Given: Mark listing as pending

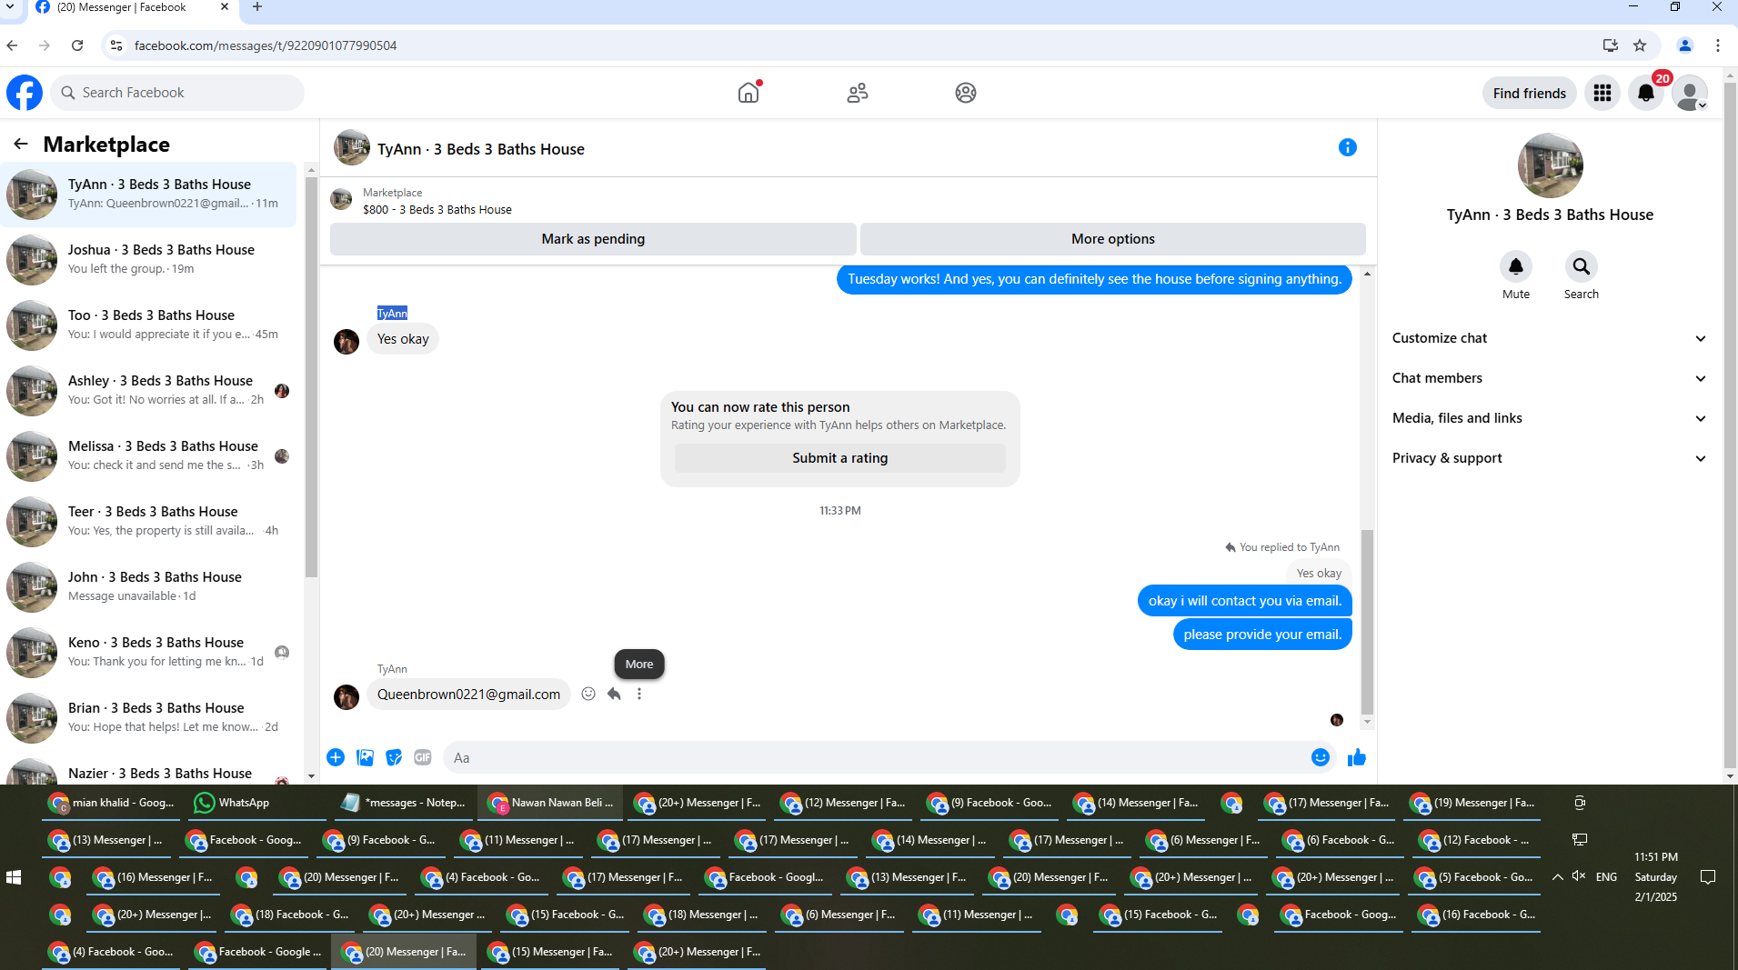Looking at the screenshot, I should (x=593, y=239).
